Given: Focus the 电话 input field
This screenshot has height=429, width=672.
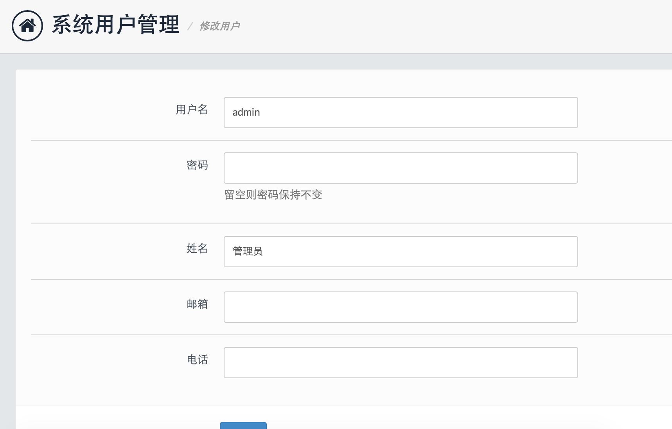Looking at the screenshot, I should [x=401, y=363].
